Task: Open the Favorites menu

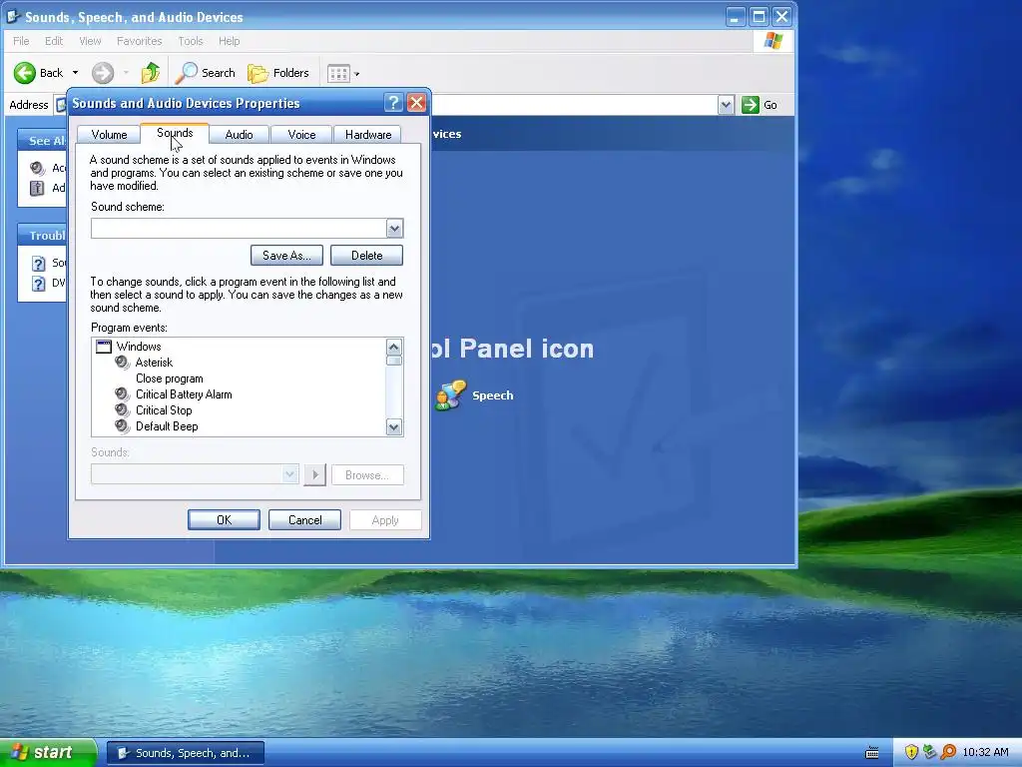Action: [x=139, y=41]
